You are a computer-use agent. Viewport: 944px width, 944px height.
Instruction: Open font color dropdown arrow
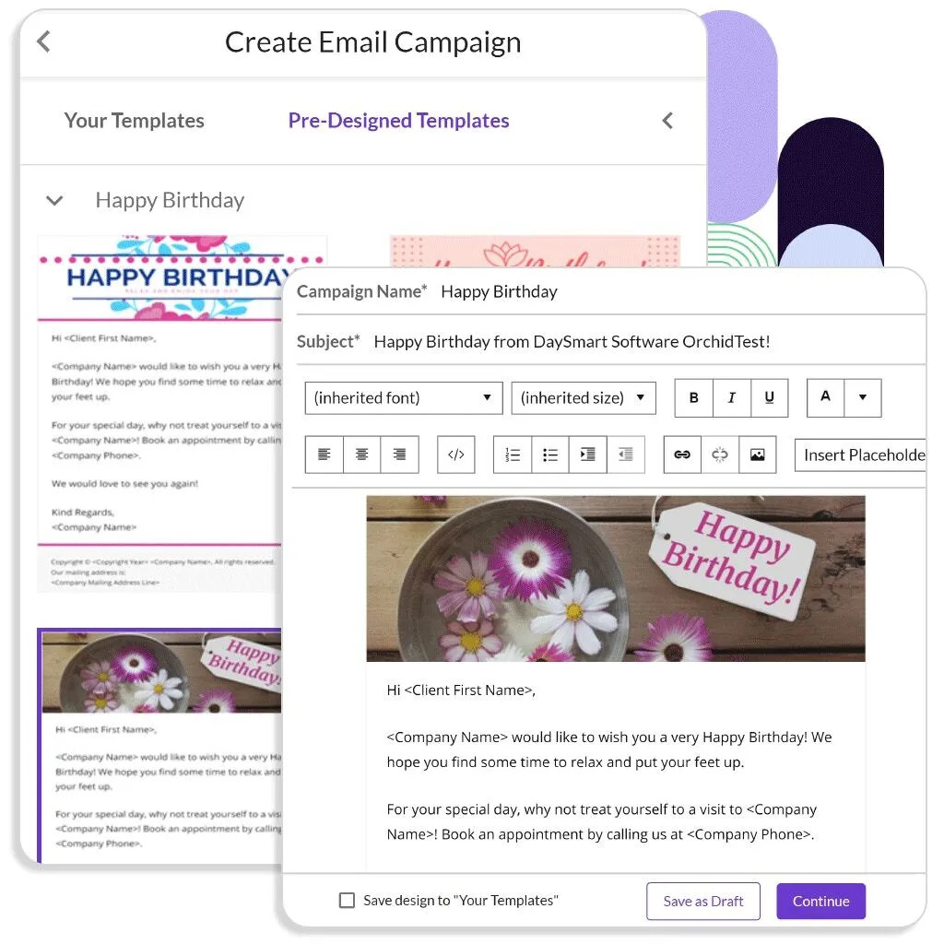pyautogui.click(x=863, y=398)
